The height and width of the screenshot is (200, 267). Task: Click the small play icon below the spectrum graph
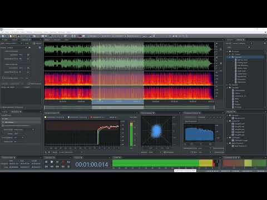tap(46, 152)
